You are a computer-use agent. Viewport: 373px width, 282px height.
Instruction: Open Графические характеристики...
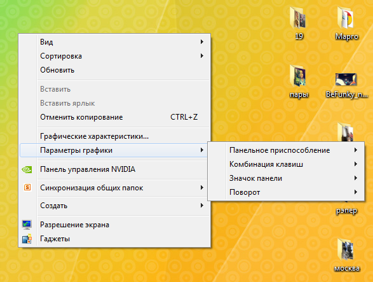pyautogui.click(x=114, y=136)
